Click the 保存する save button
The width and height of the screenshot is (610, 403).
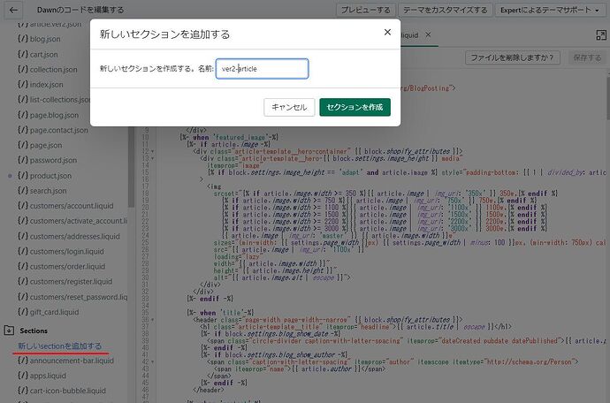coord(587,58)
